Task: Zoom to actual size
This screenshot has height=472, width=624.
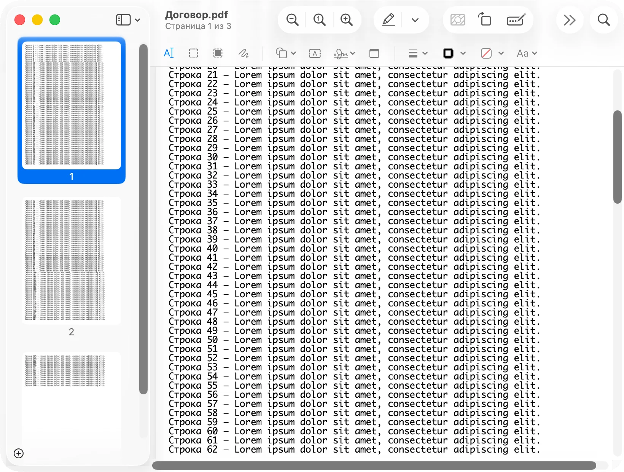Action: [319, 20]
